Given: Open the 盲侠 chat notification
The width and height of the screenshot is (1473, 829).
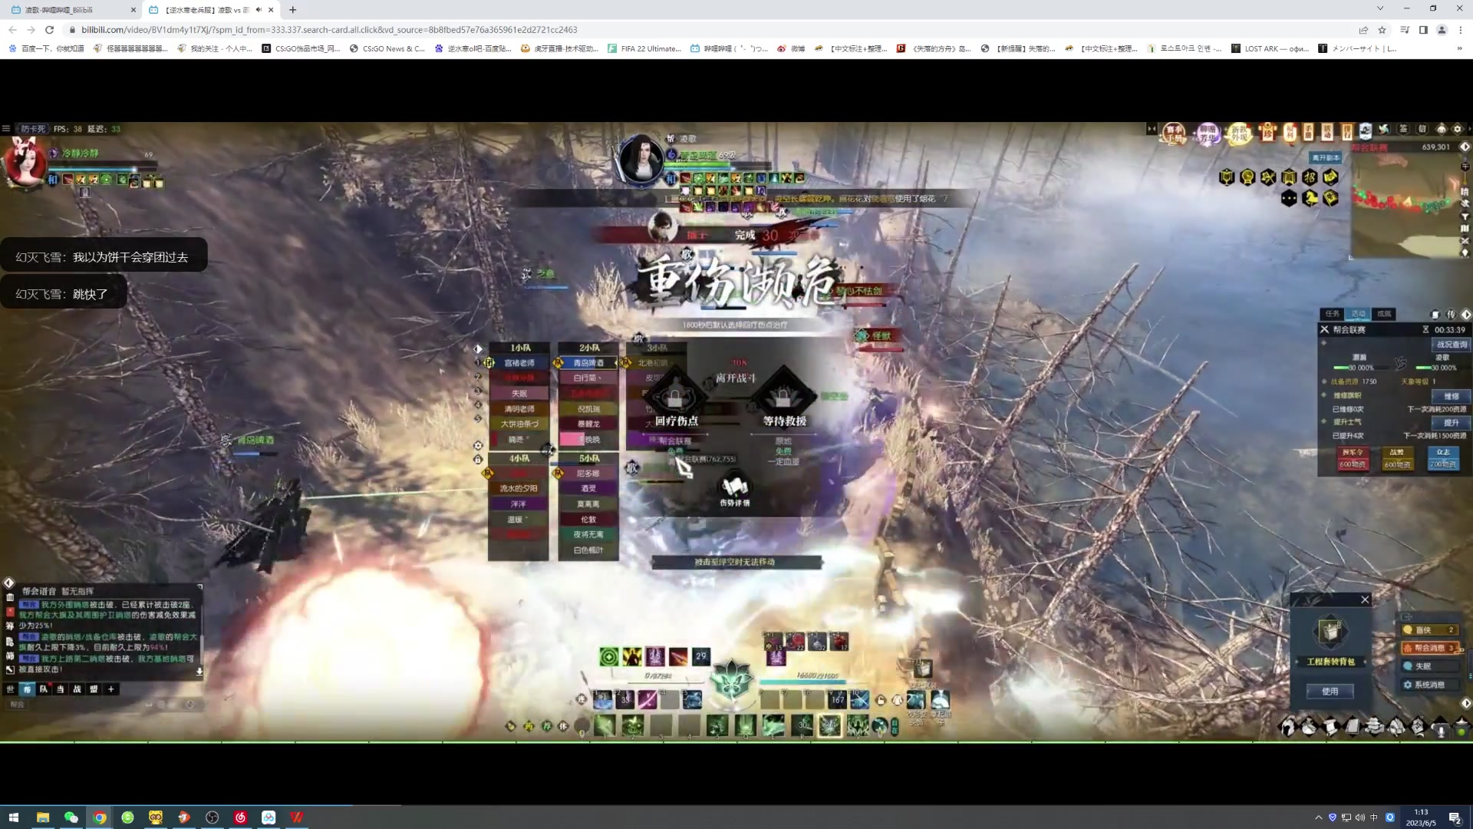Looking at the screenshot, I should tap(1429, 629).
